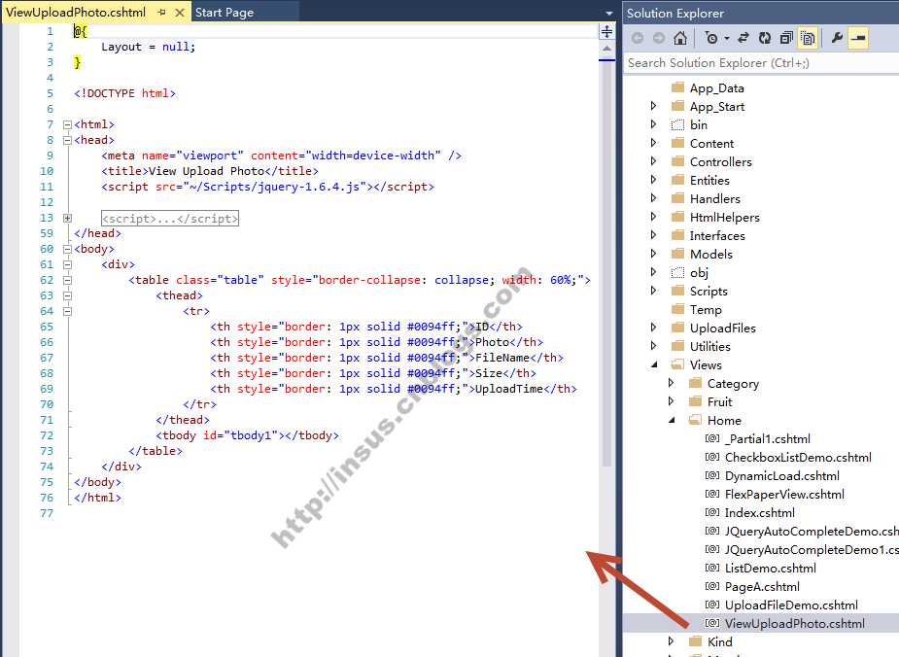899x657 pixels.
Task: Open the tab list dropdown arrow
Action: 608,13
